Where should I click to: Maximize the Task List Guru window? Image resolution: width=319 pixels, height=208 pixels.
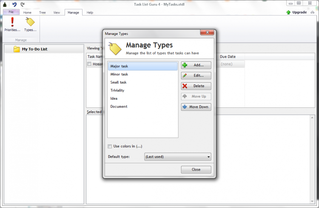(299, 3)
